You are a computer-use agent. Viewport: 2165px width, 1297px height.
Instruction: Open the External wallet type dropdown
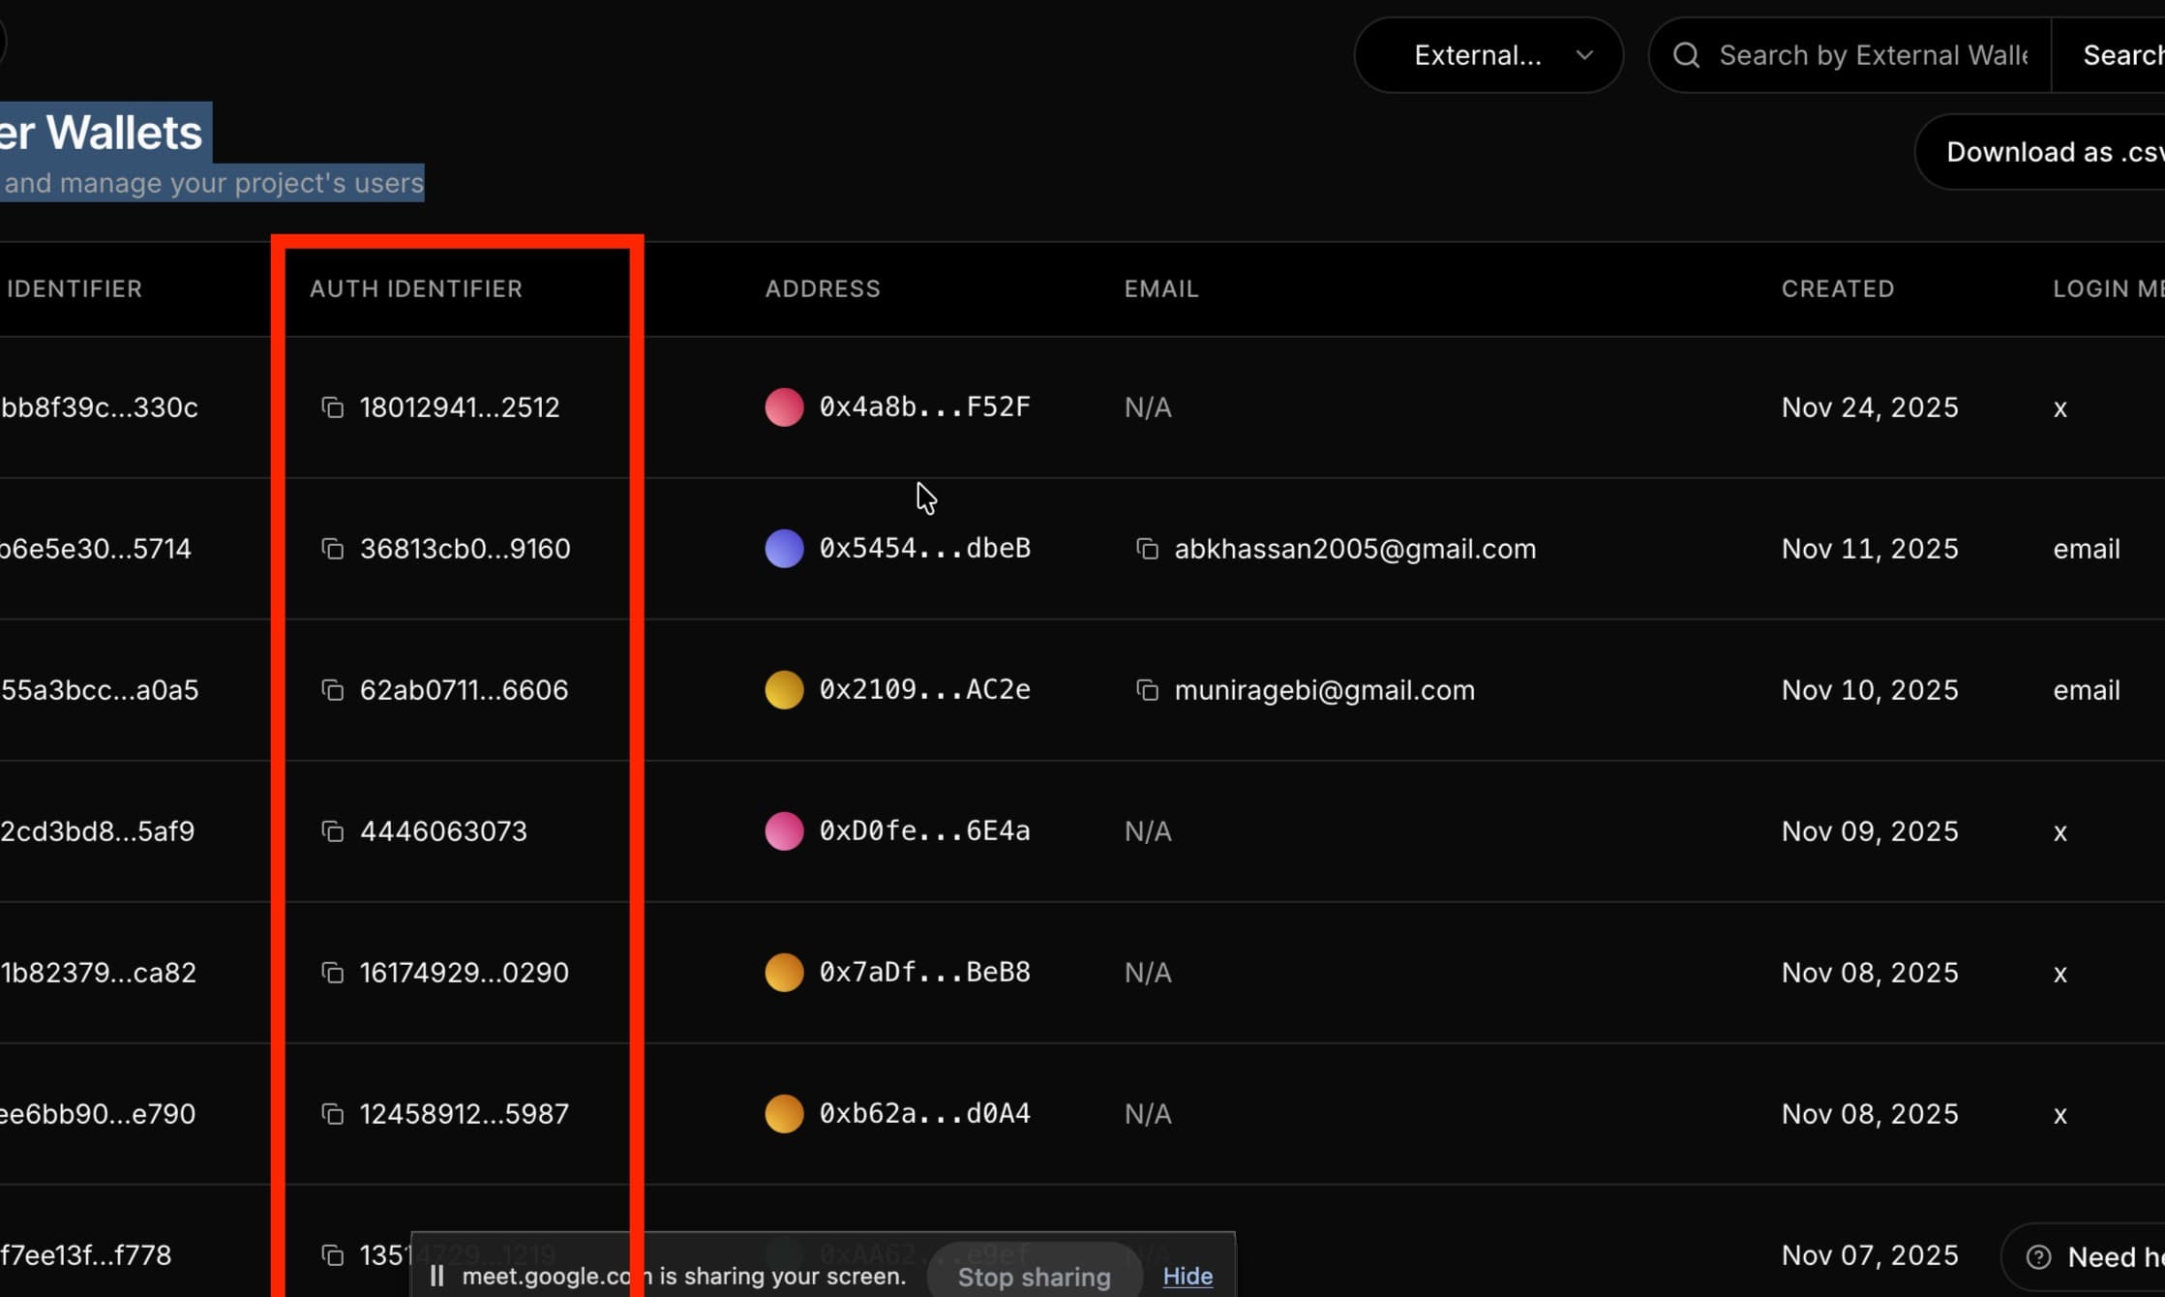[x=1488, y=55]
